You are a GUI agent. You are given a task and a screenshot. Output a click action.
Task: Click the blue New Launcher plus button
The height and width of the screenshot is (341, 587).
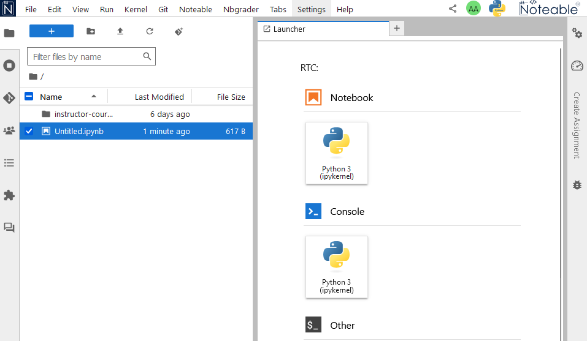(x=52, y=31)
